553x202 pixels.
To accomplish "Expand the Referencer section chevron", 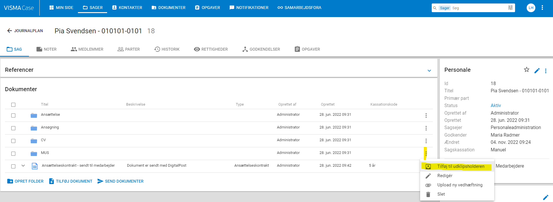I will coord(429,71).
